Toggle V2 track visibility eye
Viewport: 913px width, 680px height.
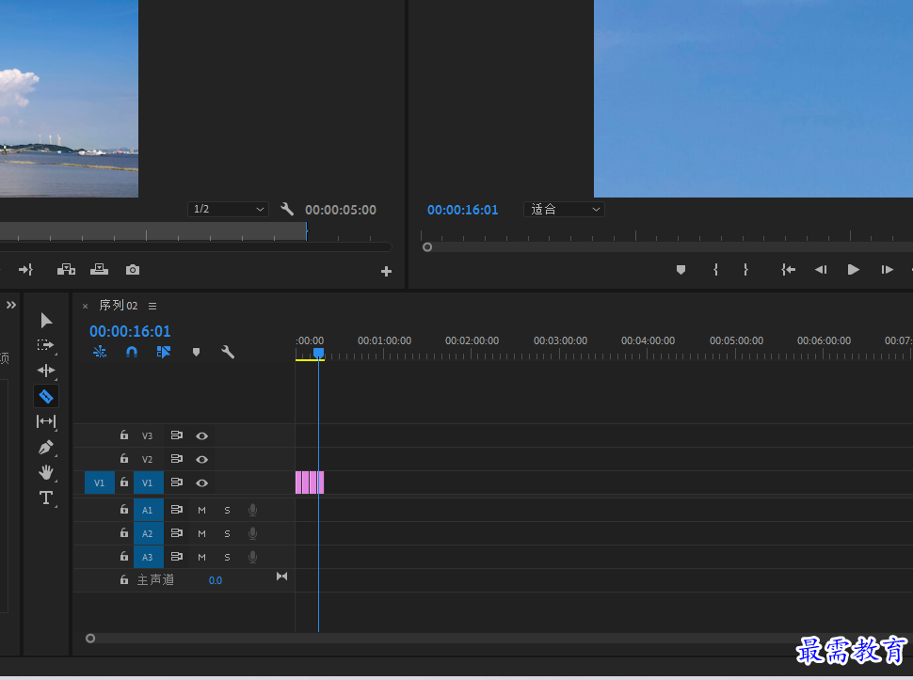coord(202,460)
